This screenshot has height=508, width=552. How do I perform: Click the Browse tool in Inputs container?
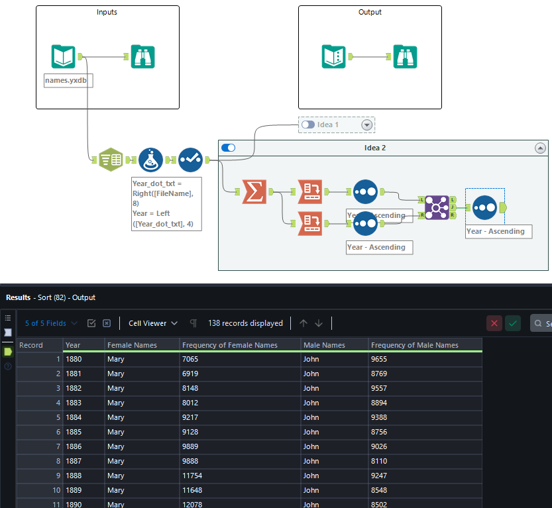coord(142,56)
